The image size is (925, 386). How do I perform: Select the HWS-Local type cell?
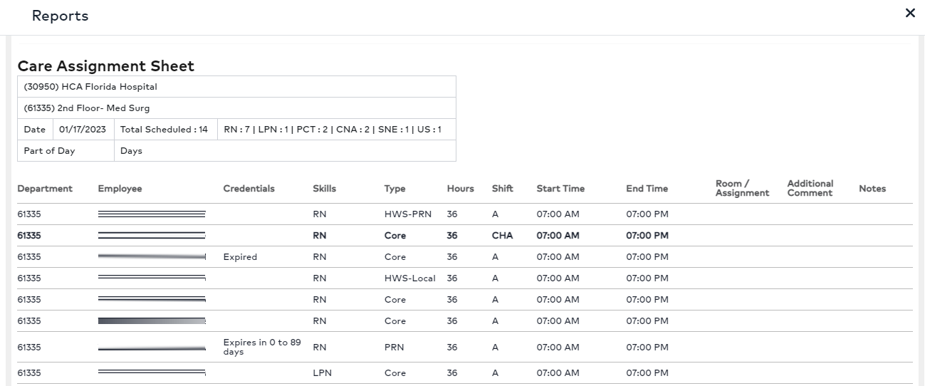[x=409, y=278]
